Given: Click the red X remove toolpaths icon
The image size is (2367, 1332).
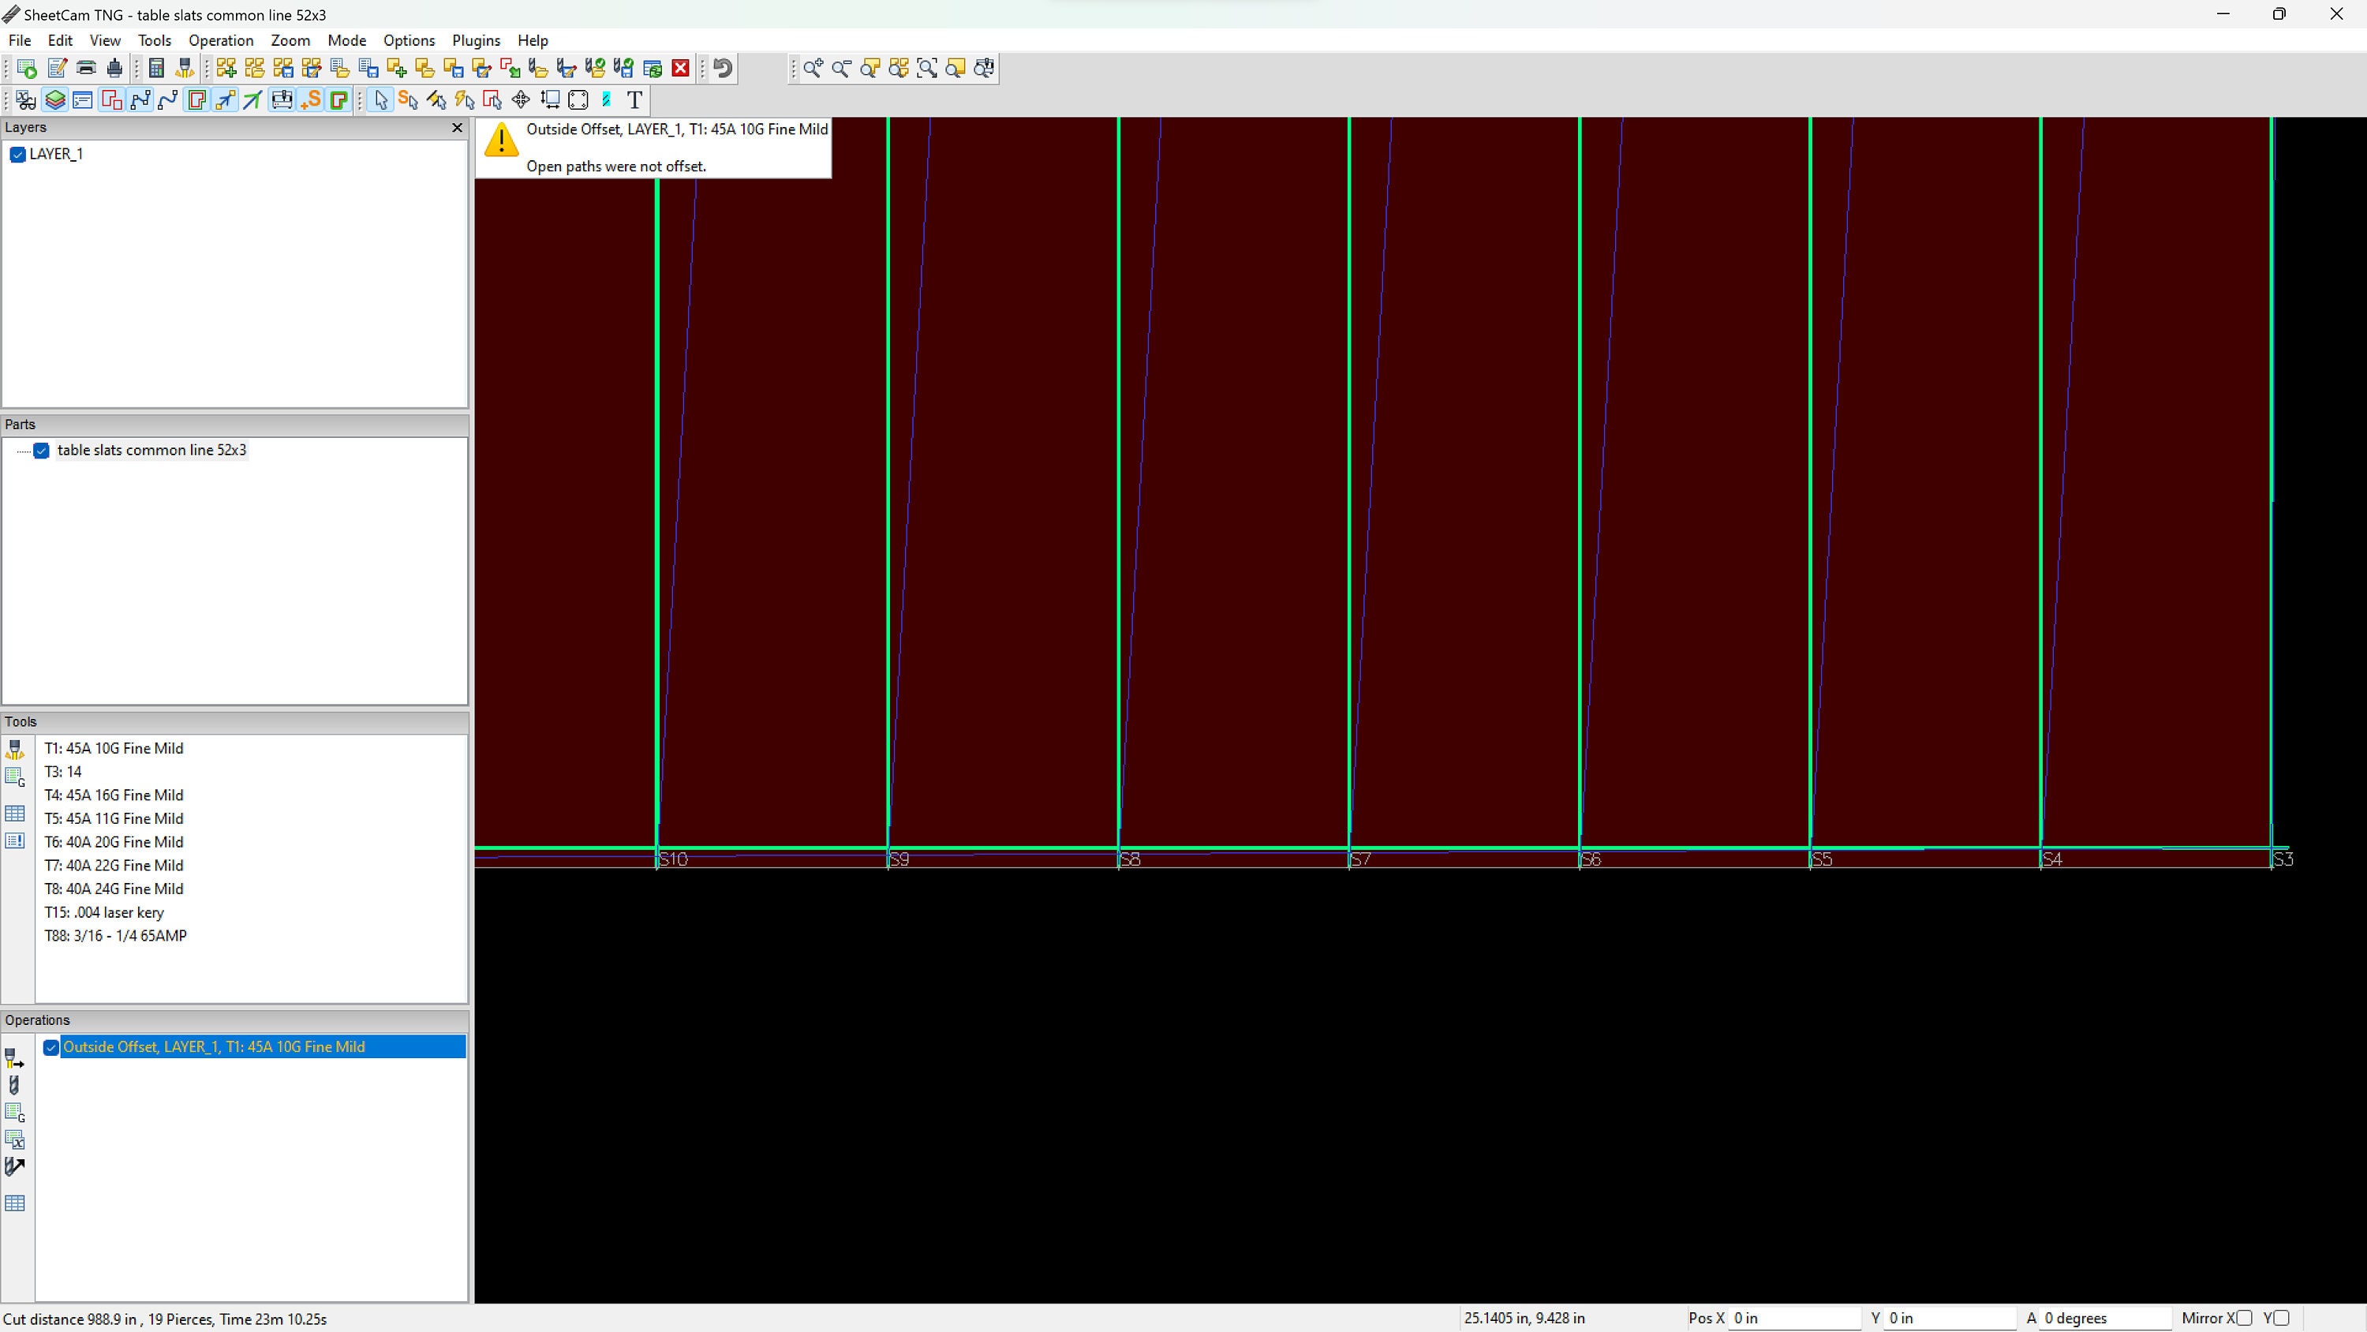Looking at the screenshot, I should click(680, 67).
